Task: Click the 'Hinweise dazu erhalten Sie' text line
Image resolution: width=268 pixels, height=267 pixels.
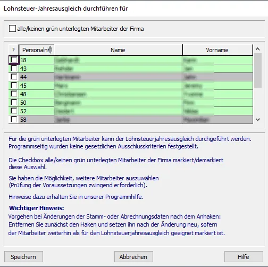Action: (76, 197)
